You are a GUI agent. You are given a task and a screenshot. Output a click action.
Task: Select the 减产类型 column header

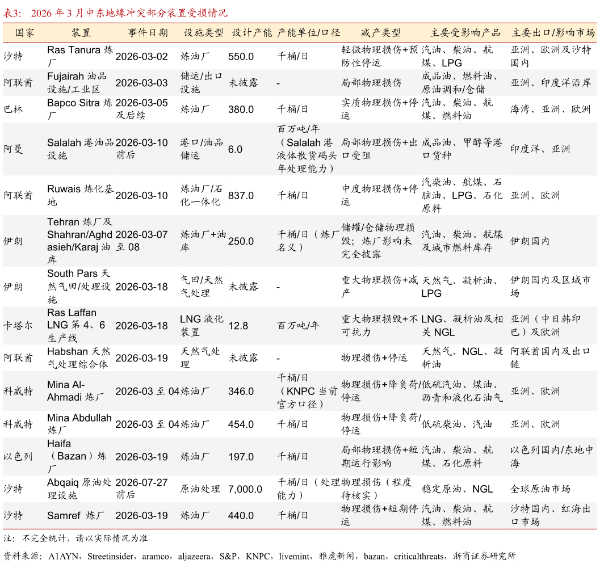coord(380,33)
